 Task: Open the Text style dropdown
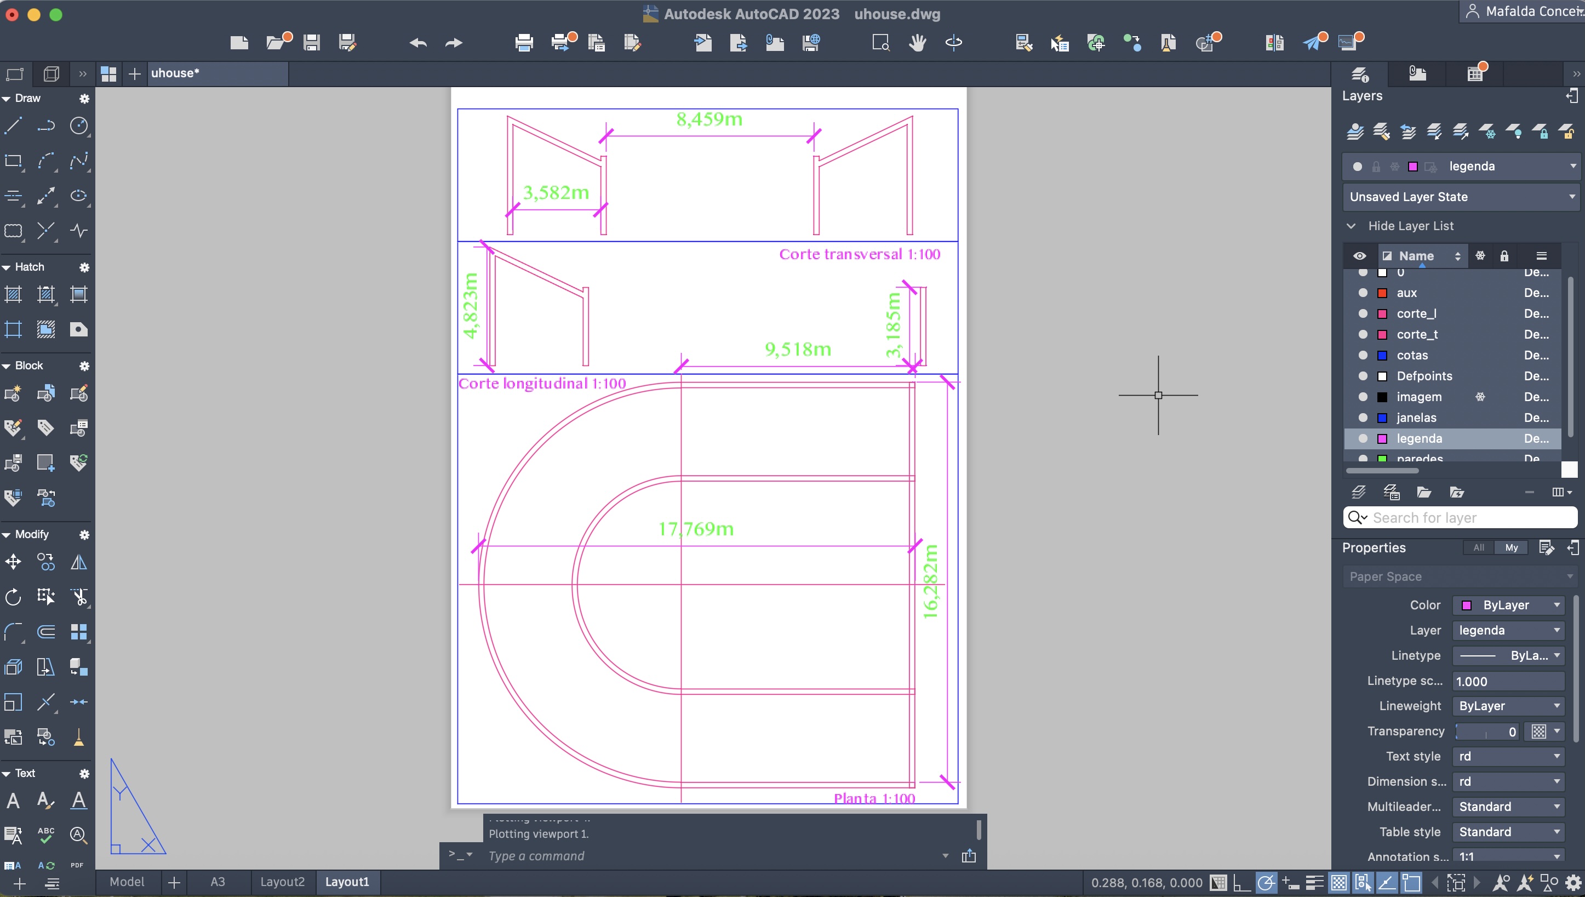(1508, 757)
